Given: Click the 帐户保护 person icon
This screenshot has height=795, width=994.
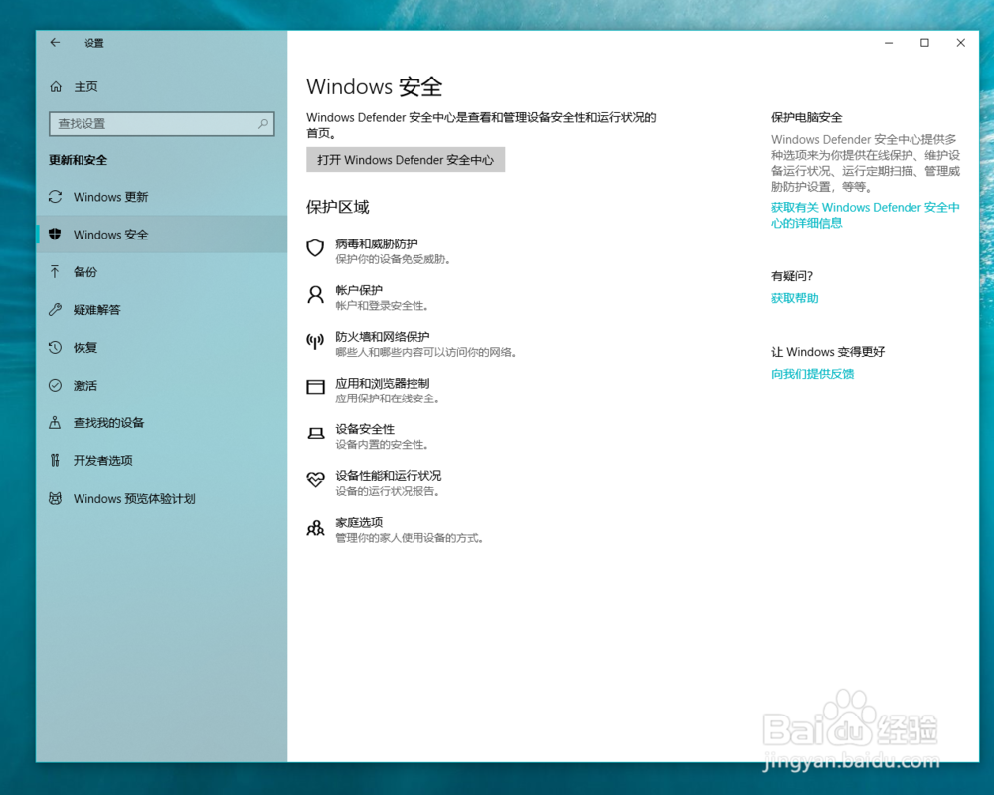Looking at the screenshot, I should 315,294.
